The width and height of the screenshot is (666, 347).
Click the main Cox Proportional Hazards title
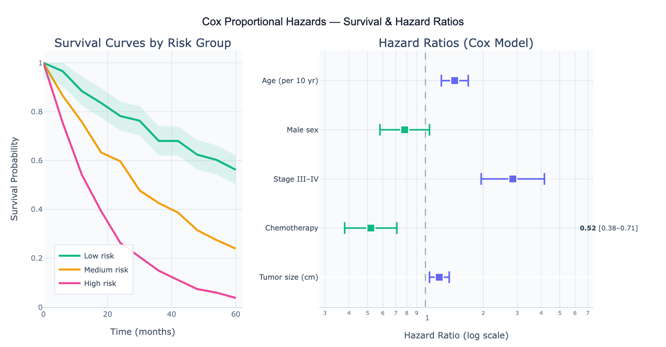coord(333,22)
